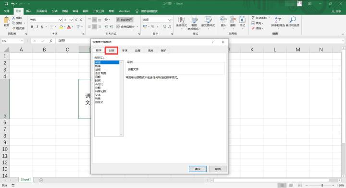
Task: Switch to Page Layout view in status bar
Action: point(291,185)
